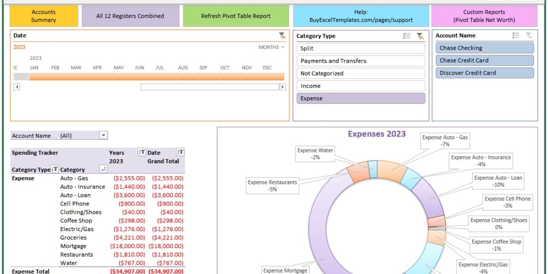Select the DEC month label in timeline

(267, 68)
